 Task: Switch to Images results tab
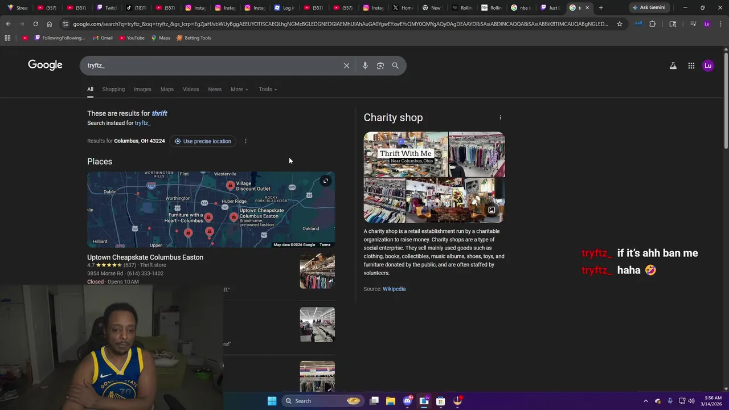[142, 89]
